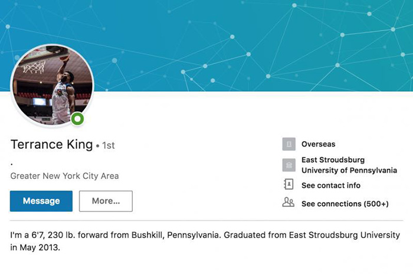View See connections (500+) link
The height and width of the screenshot is (274, 413).
[345, 203]
